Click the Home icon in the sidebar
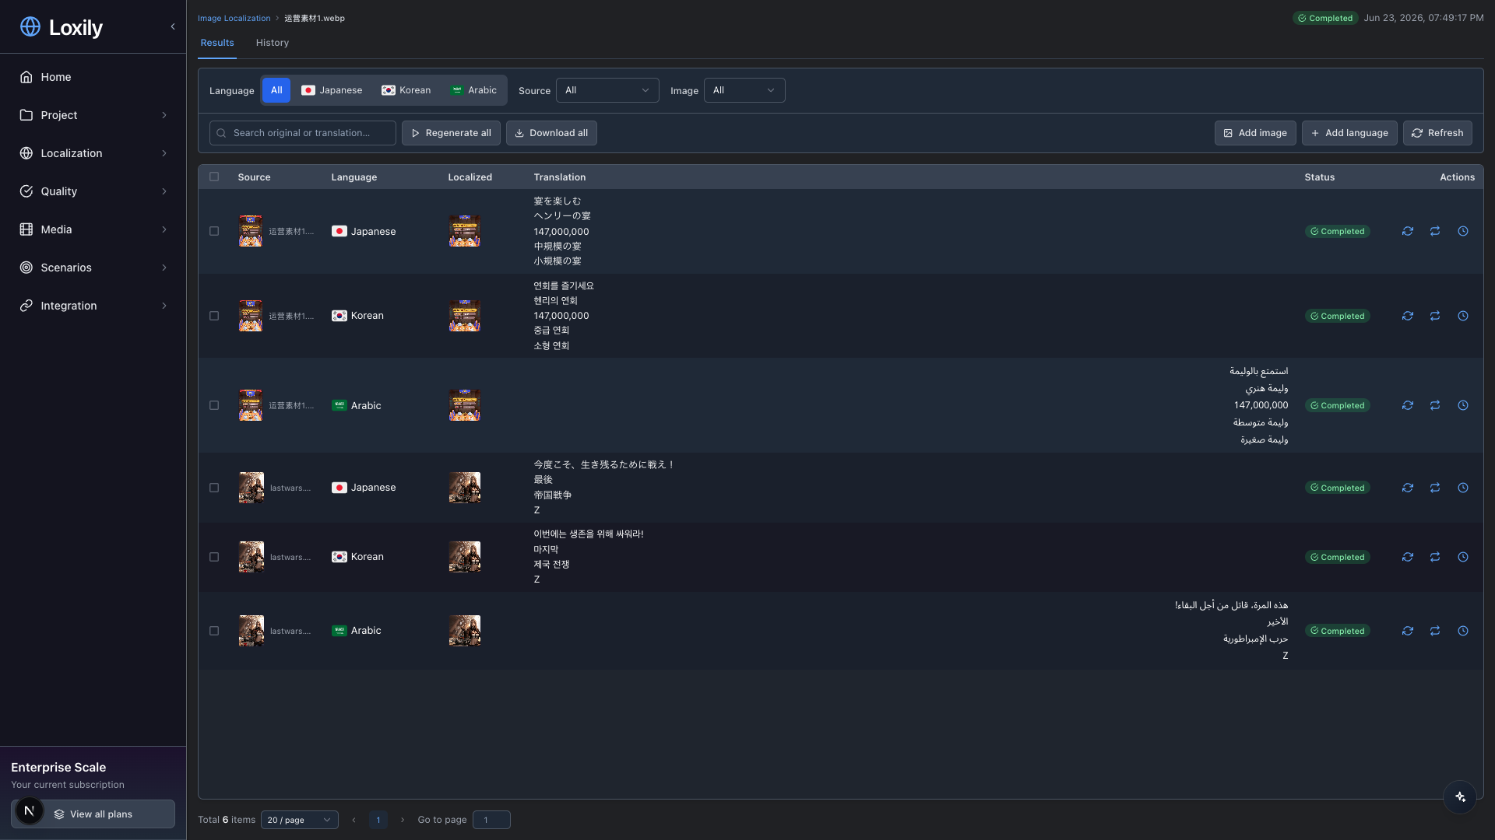 [x=26, y=77]
